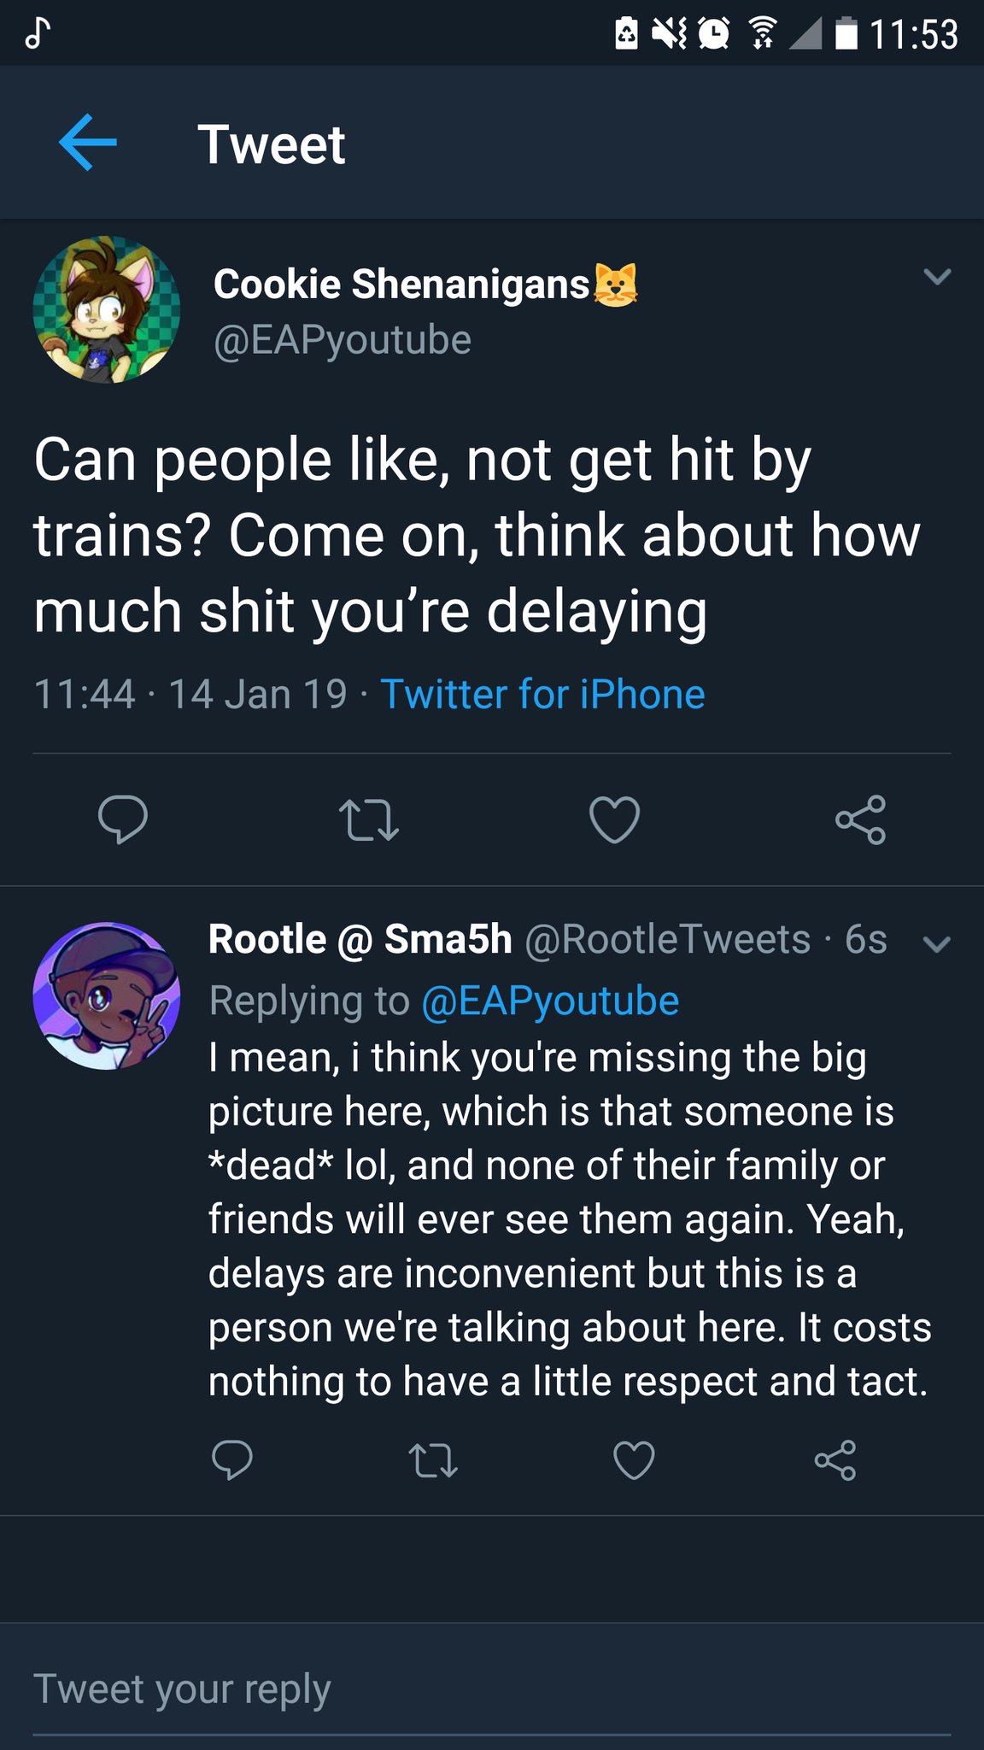This screenshot has height=1750, width=984.
Task: Open options chevron on main tweet
Action: [937, 277]
